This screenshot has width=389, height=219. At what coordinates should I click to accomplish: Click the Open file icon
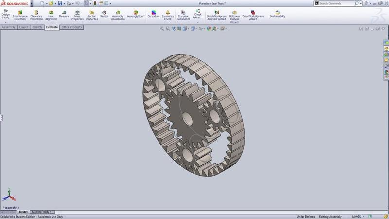tap(51, 3)
